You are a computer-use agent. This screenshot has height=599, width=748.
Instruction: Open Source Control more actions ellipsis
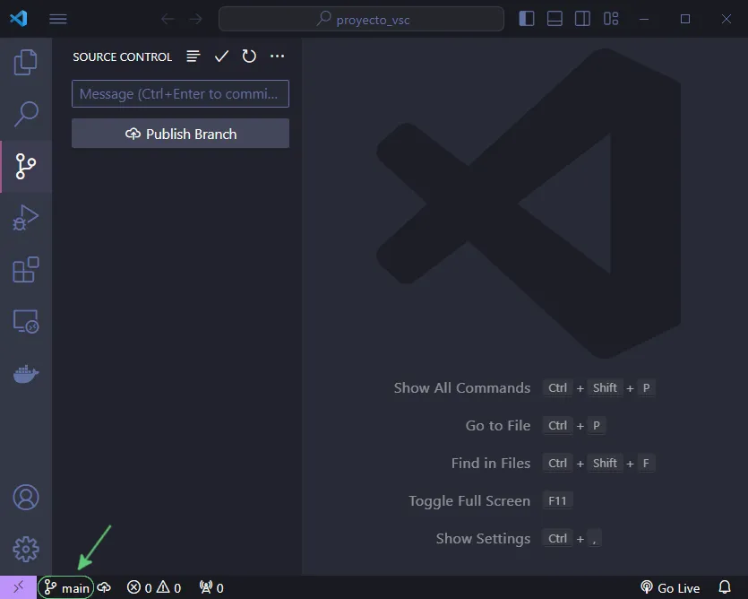point(277,56)
